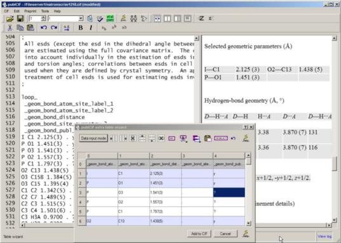Open the Help menu
The image size is (341, 243).
pos(57,11)
